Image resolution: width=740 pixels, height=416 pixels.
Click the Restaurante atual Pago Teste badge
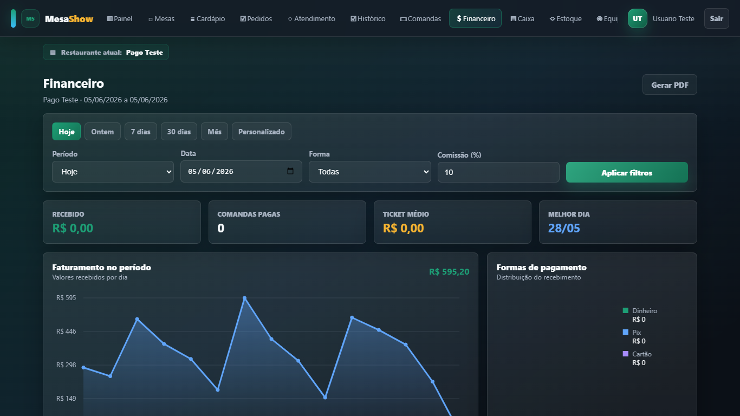(x=106, y=52)
